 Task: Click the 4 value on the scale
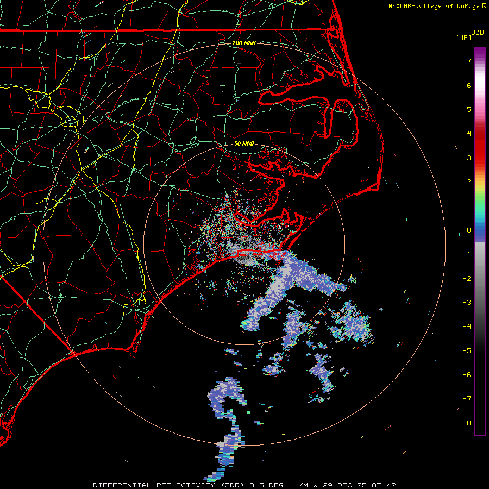469,134
